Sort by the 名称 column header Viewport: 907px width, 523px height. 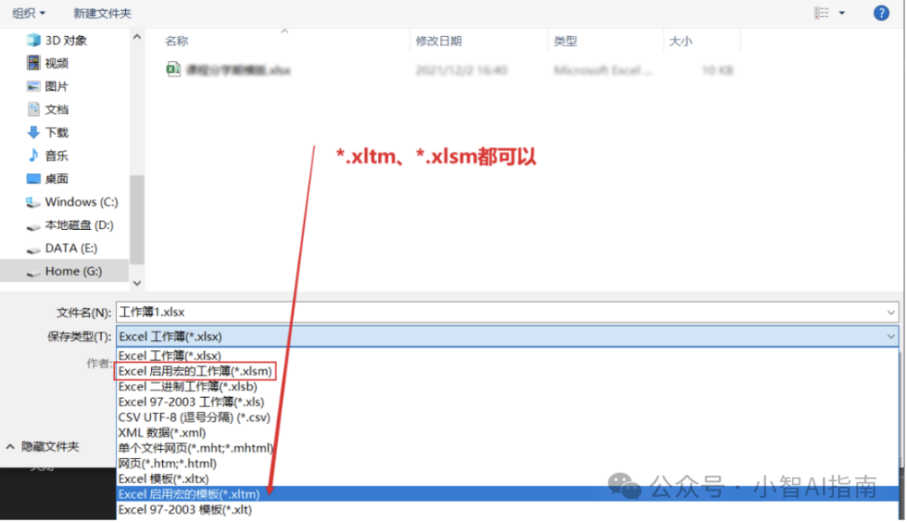(176, 41)
